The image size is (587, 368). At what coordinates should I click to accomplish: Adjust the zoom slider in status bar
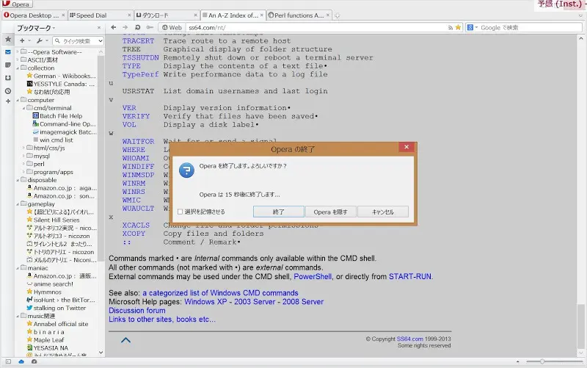point(542,361)
